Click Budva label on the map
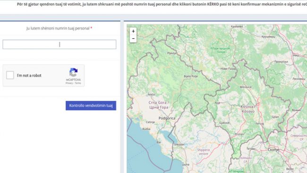Viewport: 307px width, 173px height. click(x=146, y=129)
